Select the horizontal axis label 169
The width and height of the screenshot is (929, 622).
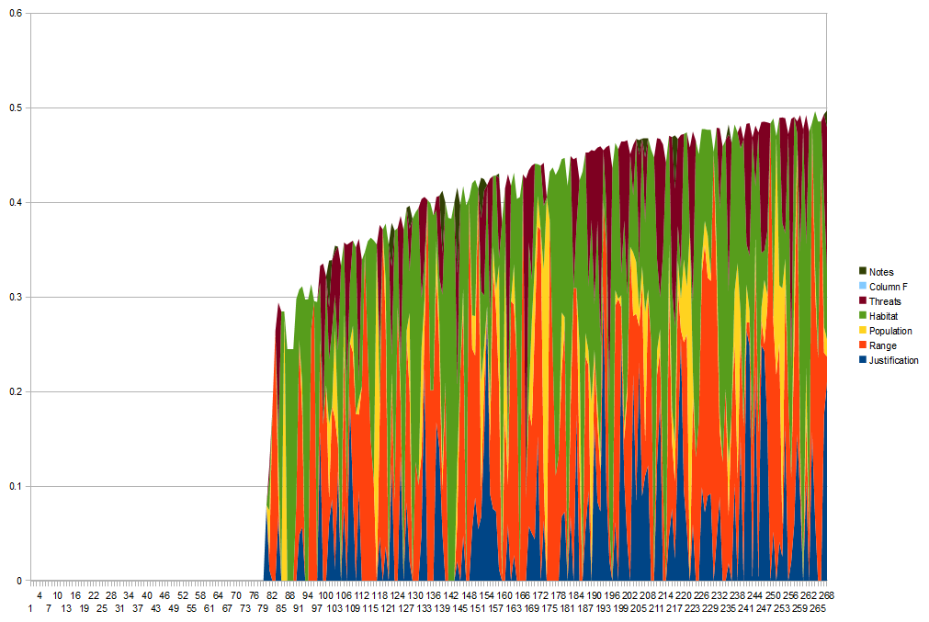tap(531, 608)
